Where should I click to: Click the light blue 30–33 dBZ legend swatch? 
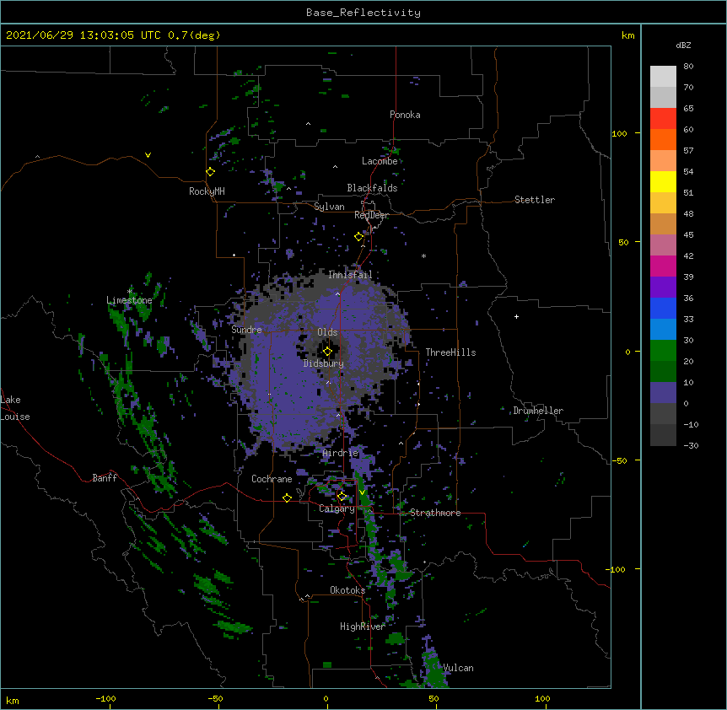[663, 329]
